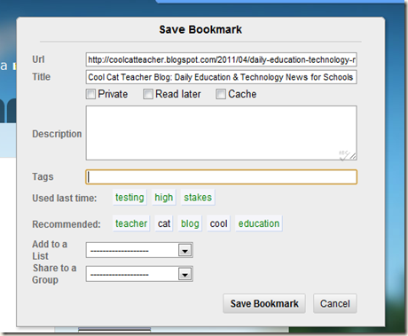This screenshot has width=408, height=336.
Task: Click the 'Description' field label
Action: tap(57, 134)
